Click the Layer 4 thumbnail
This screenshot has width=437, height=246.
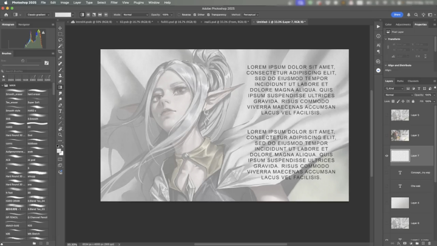399,203
